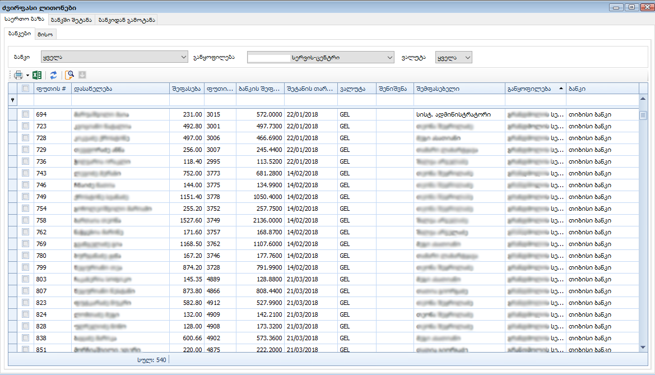
Task: Click the sort arrow on განყოფილება column
Action: tap(561, 89)
